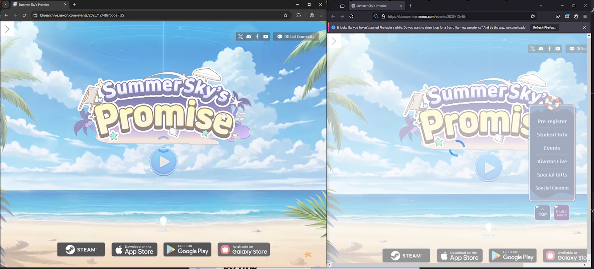Open Chrome three-dot menu
The image size is (594, 269).
point(321,15)
